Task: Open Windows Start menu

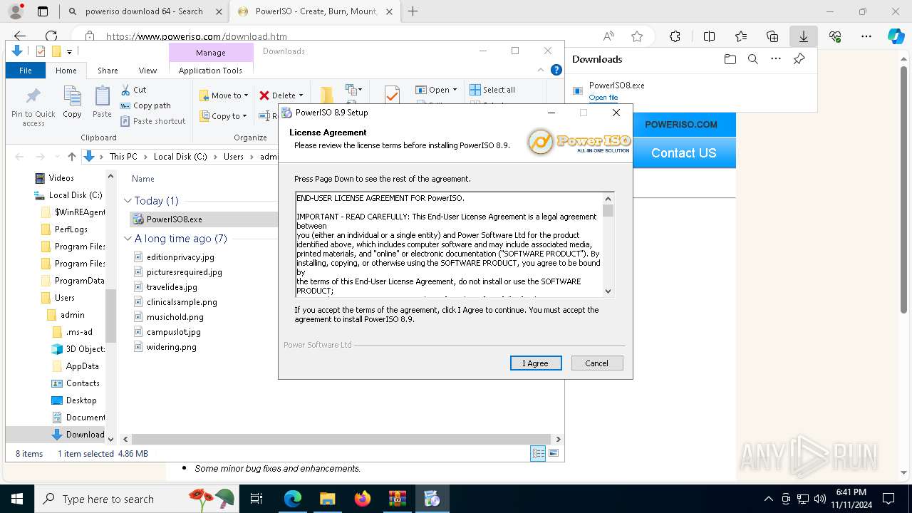Action: 17,499
